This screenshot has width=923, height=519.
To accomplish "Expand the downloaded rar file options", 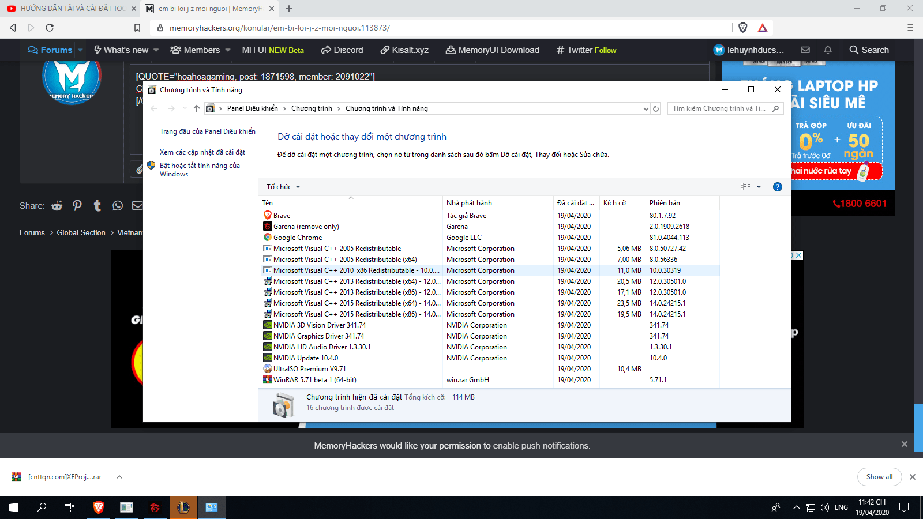I will click(119, 477).
